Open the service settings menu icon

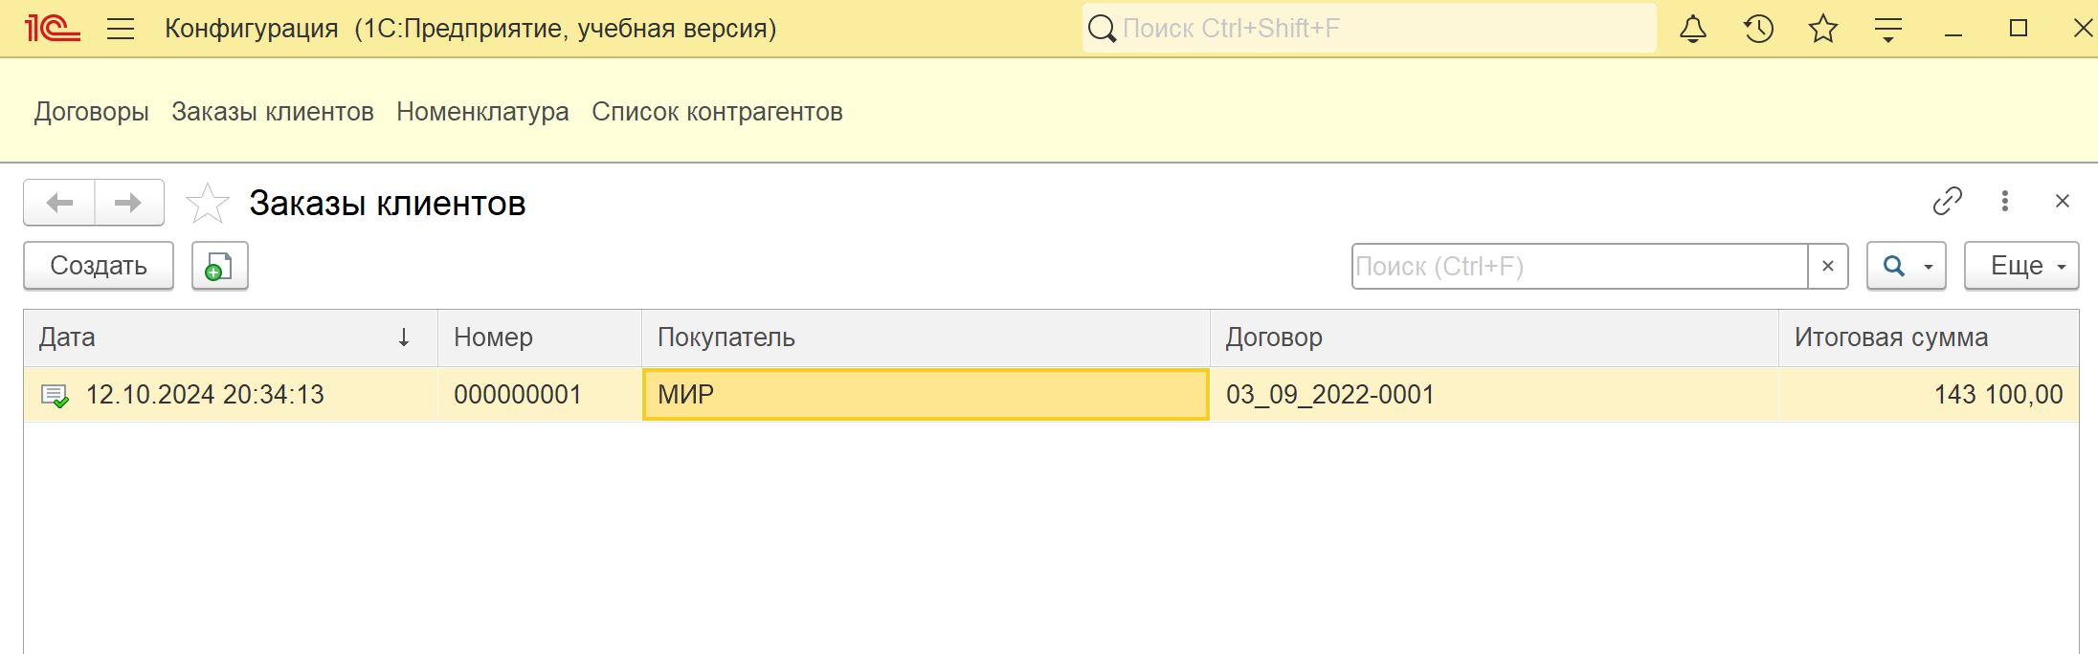[x=1888, y=30]
